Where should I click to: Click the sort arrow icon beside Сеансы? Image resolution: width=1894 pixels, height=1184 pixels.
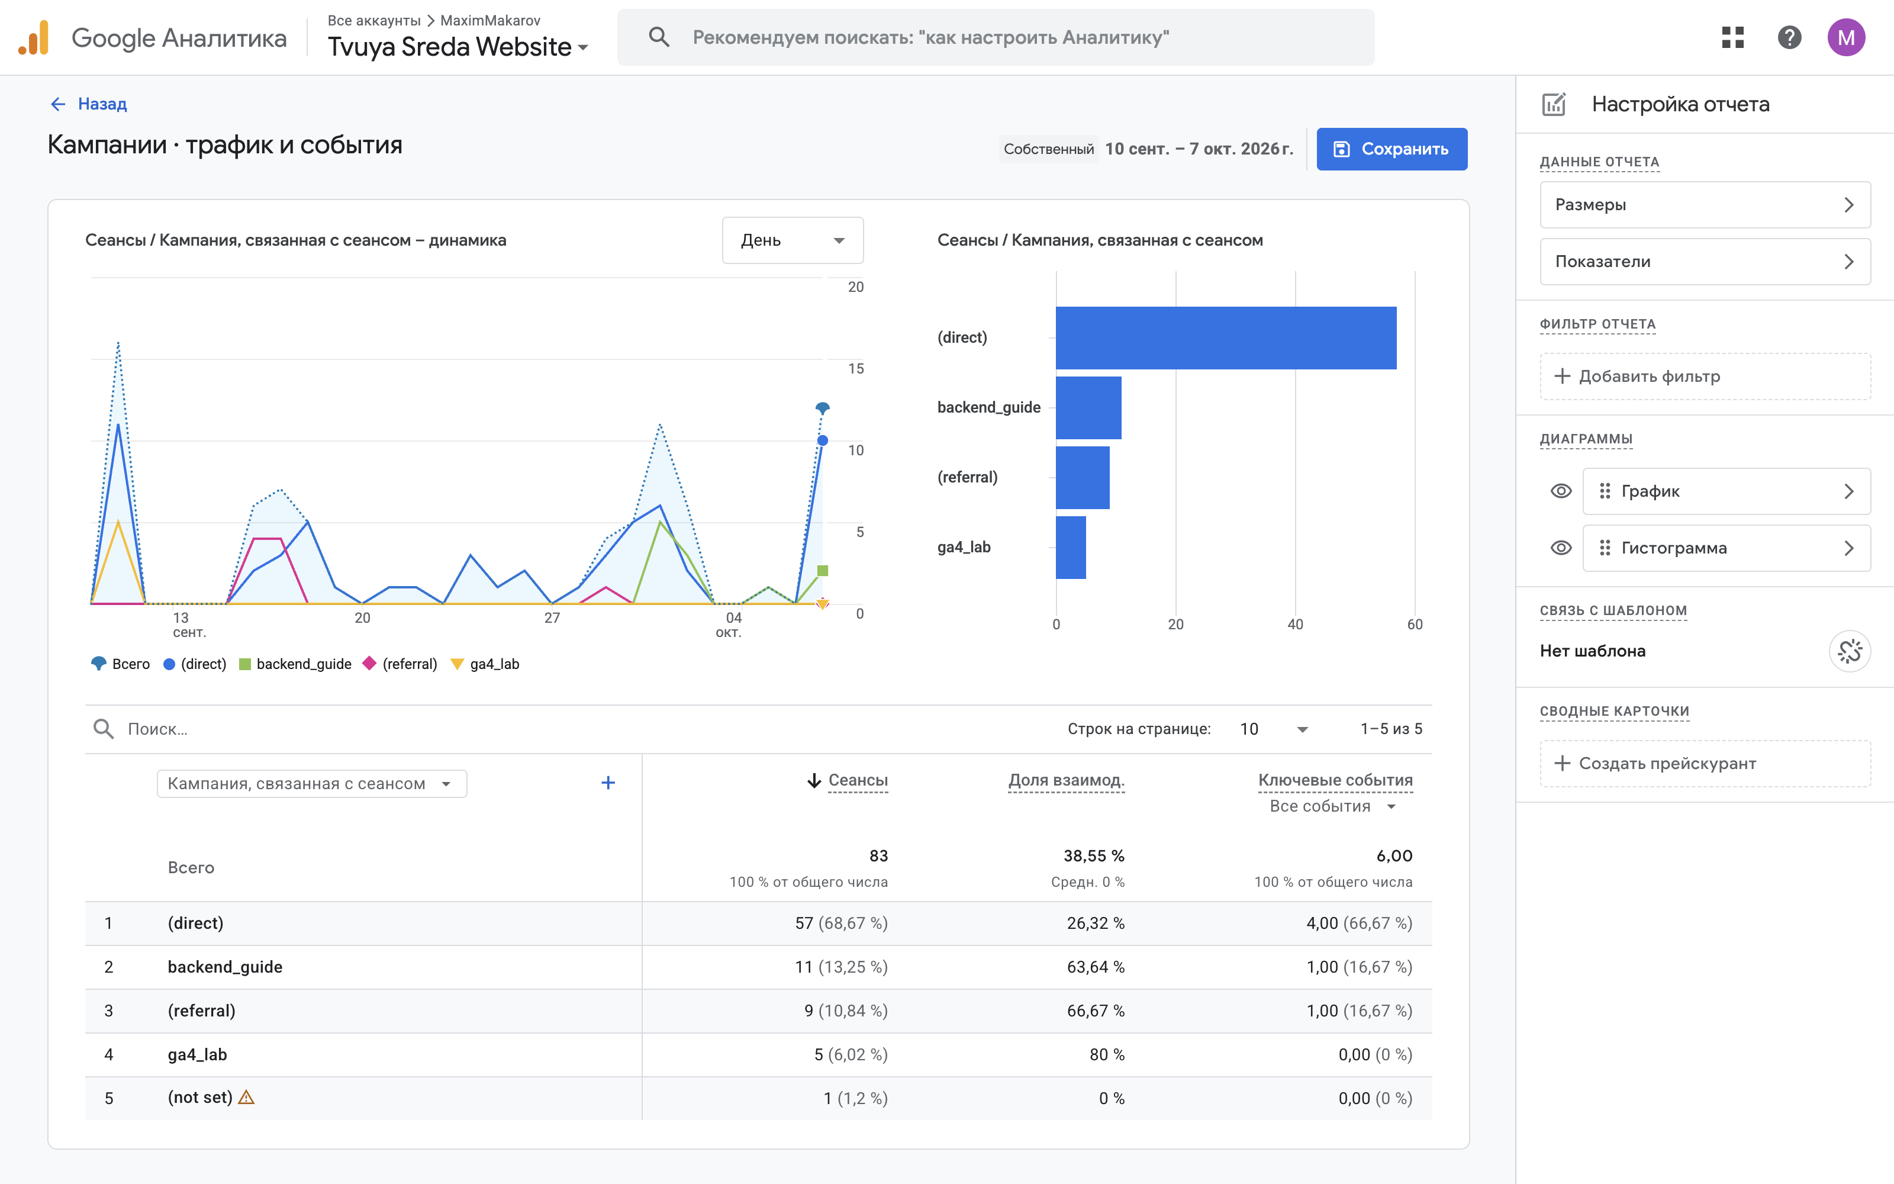814,781
